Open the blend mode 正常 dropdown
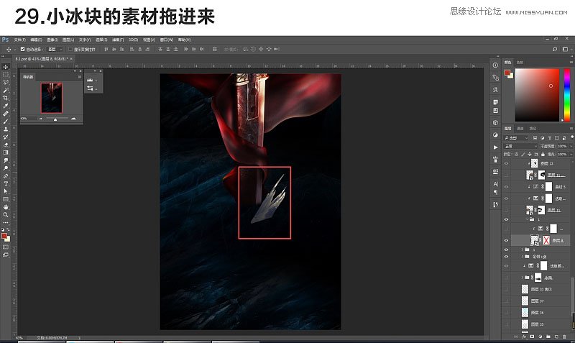 pos(520,146)
